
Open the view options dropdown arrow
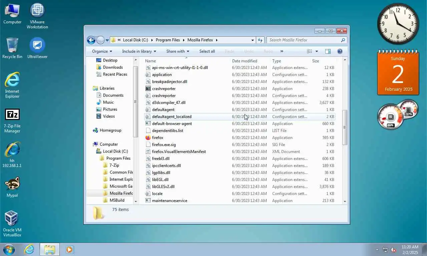tap(317, 51)
